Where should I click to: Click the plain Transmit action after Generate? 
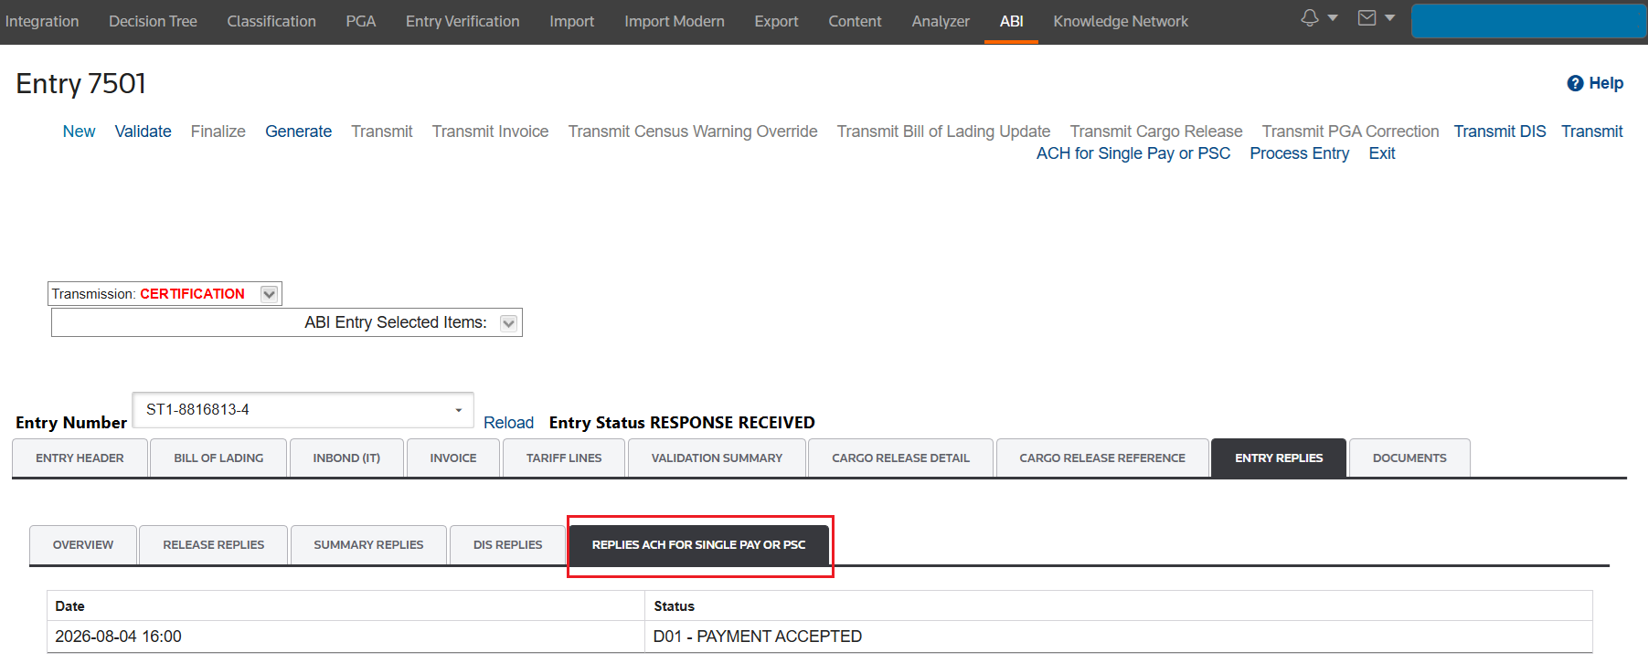pyautogui.click(x=381, y=132)
